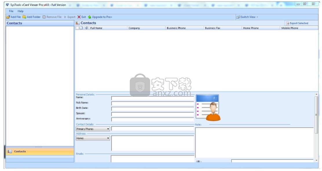Click the SysTools app icon in title bar

pos(8,5)
